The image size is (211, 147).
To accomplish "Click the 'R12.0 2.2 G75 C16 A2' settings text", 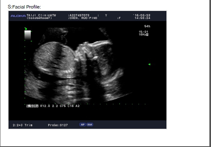I will point(60,106).
